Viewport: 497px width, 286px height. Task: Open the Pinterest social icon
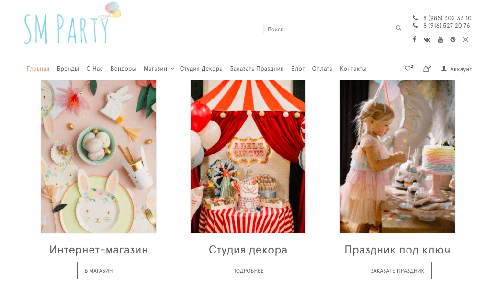453,39
